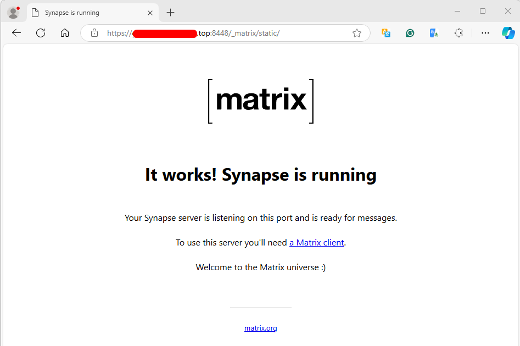Open the browser home page
520x346 pixels.
65,33
